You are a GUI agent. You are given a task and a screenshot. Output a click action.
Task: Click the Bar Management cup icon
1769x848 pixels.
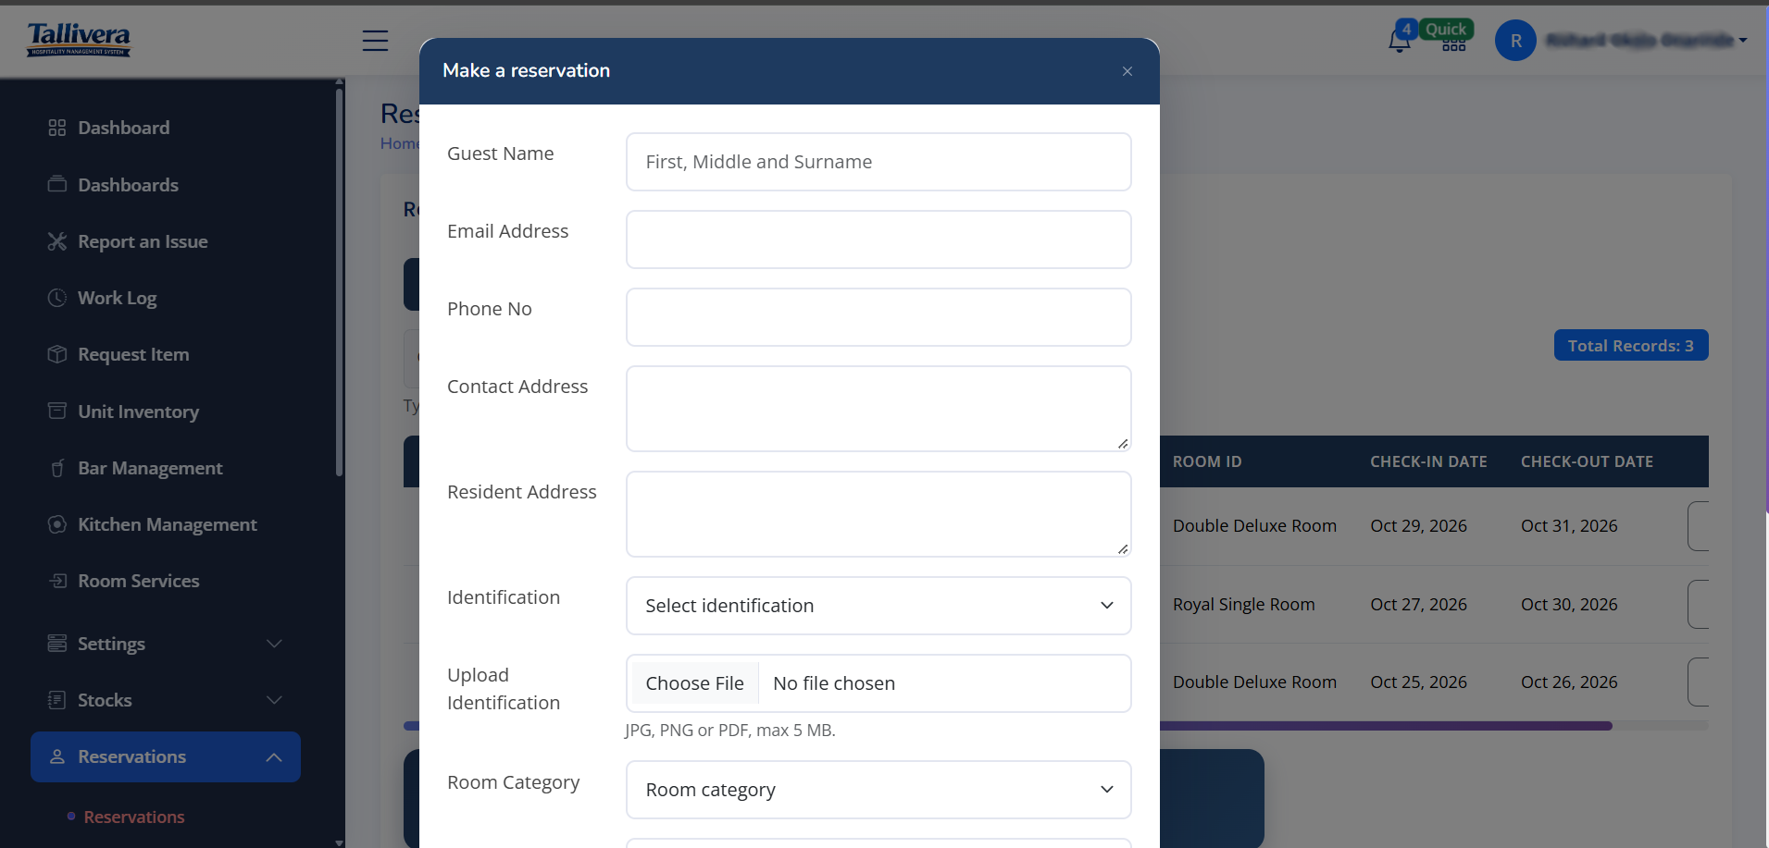(x=57, y=468)
